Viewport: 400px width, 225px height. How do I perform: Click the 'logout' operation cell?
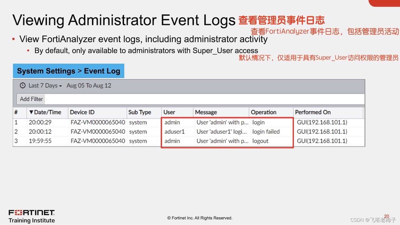260,141
